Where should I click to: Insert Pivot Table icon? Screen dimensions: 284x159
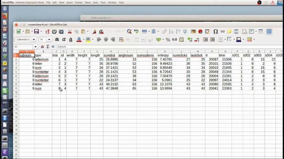click(x=207, y=31)
